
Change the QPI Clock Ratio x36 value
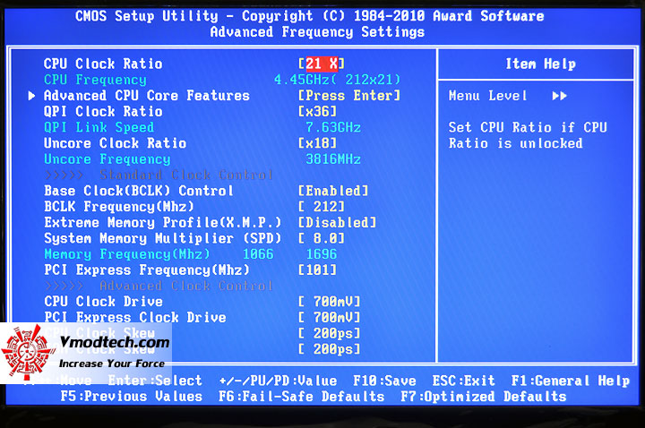(x=317, y=111)
